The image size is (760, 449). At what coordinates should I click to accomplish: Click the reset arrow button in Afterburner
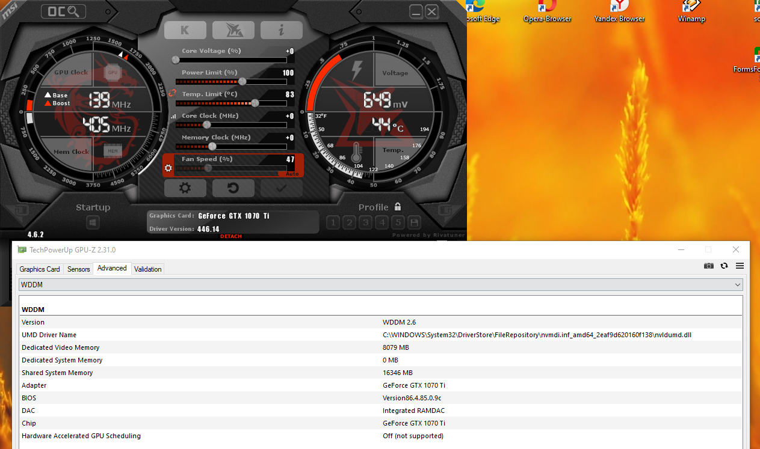pos(233,188)
